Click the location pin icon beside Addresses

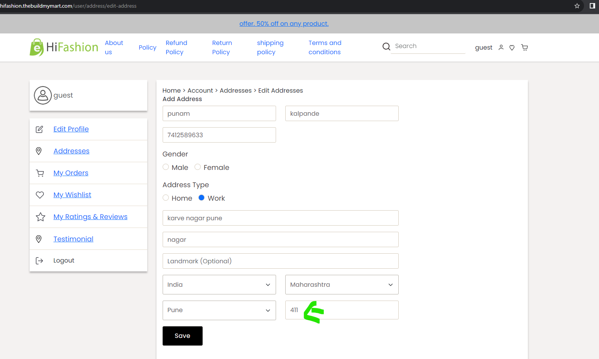39,151
